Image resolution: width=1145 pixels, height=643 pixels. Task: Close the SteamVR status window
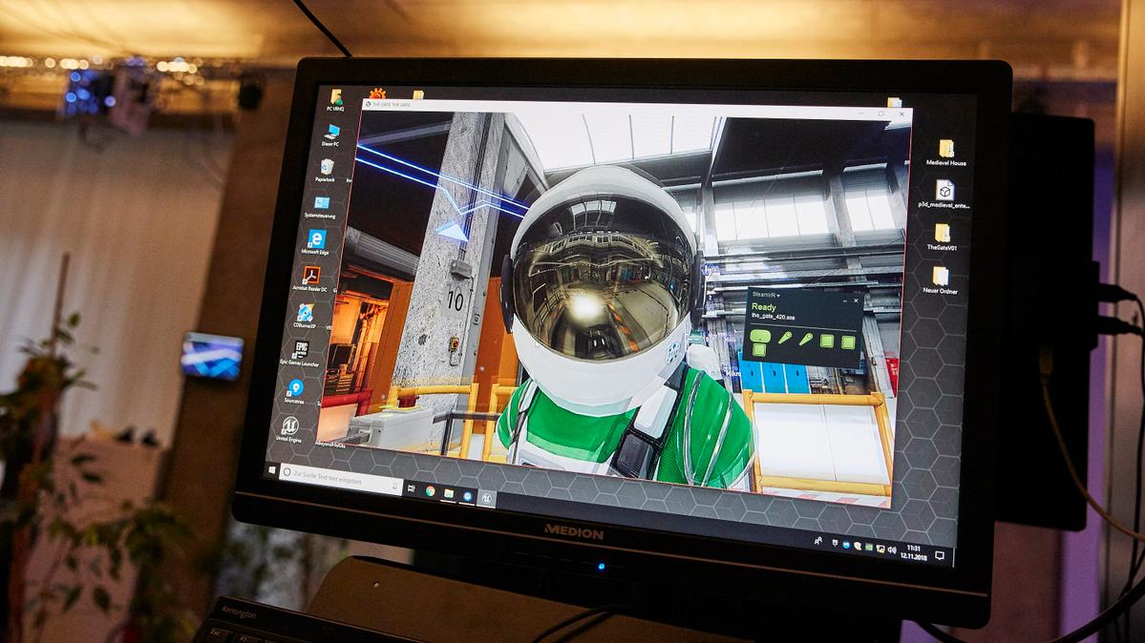coord(856,300)
